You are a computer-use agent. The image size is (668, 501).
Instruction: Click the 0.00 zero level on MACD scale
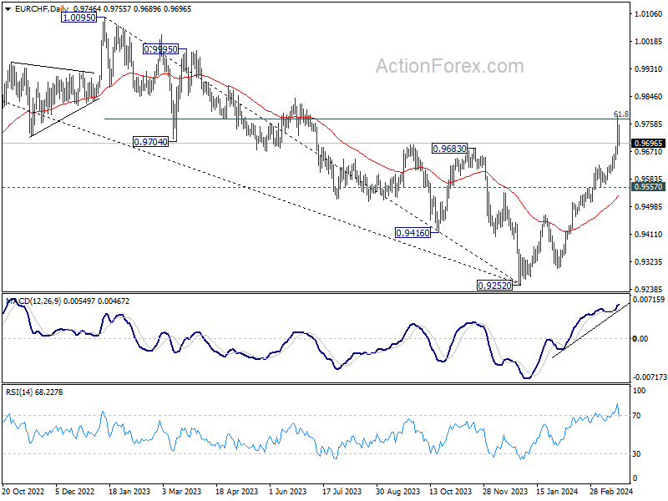pyautogui.click(x=640, y=339)
